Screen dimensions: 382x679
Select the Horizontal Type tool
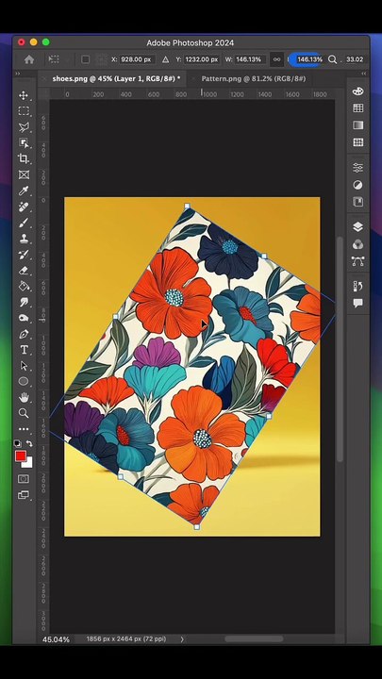coord(24,350)
